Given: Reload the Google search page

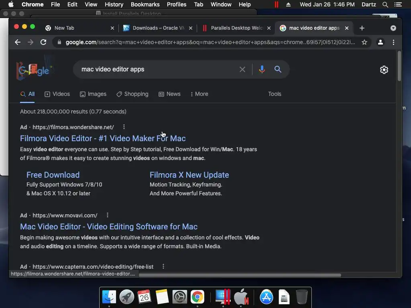Looking at the screenshot, I should [x=43, y=42].
